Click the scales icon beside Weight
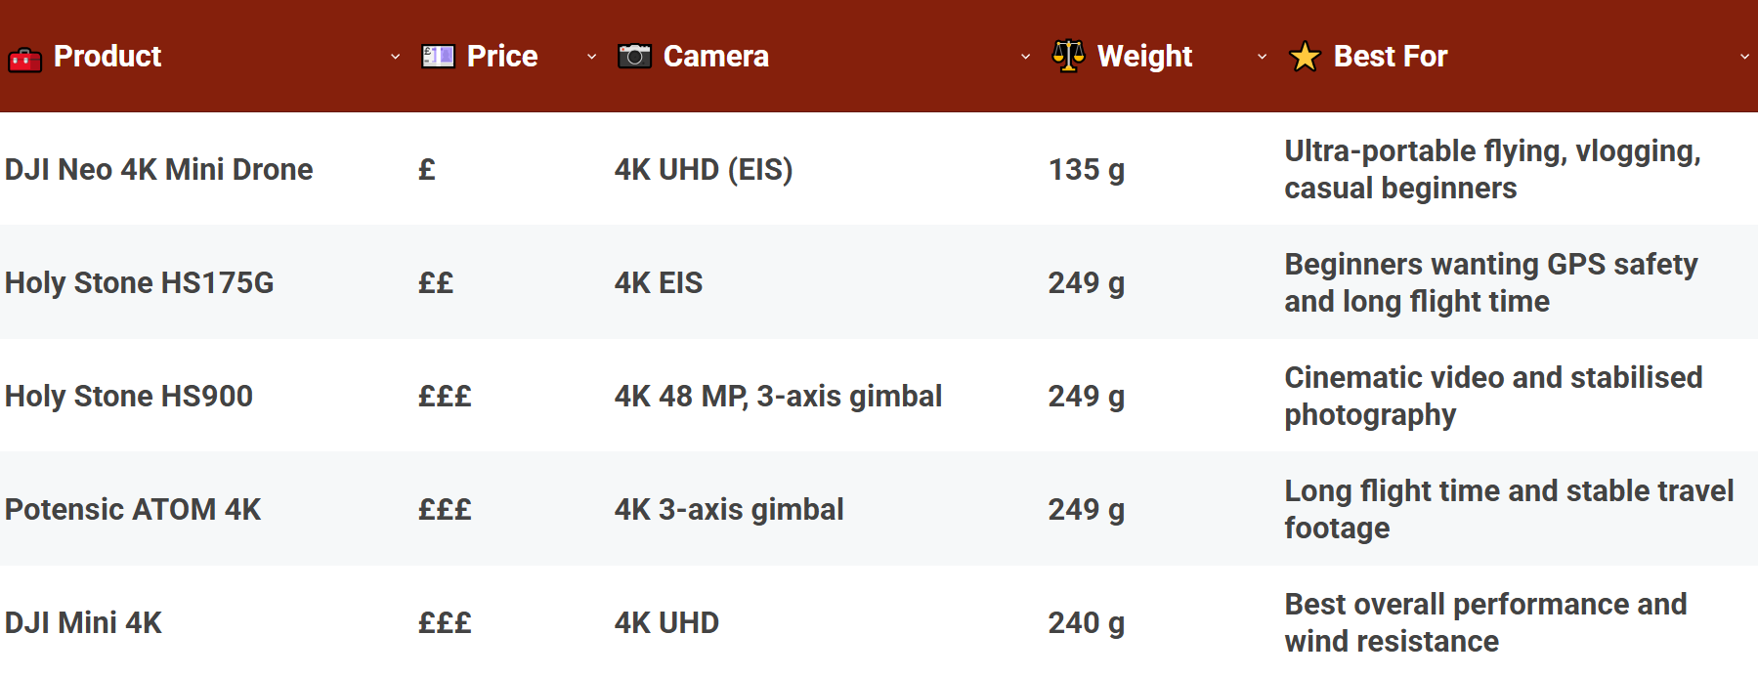This screenshot has width=1758, height=677. coord(1069,56)
